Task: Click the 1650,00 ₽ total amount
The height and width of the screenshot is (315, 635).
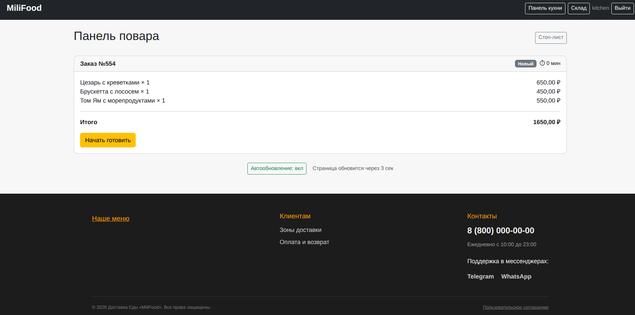Action: [547, 122]
